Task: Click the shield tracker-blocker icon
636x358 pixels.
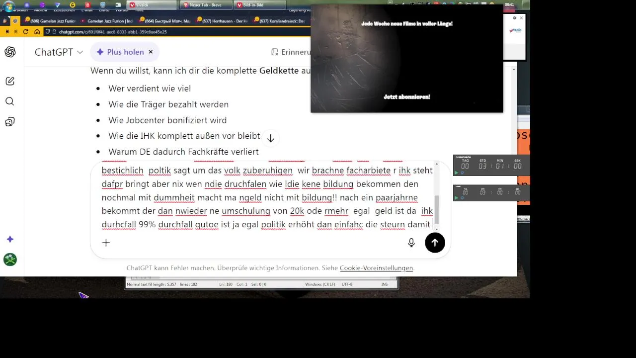Action: click(x=48, y=31)
